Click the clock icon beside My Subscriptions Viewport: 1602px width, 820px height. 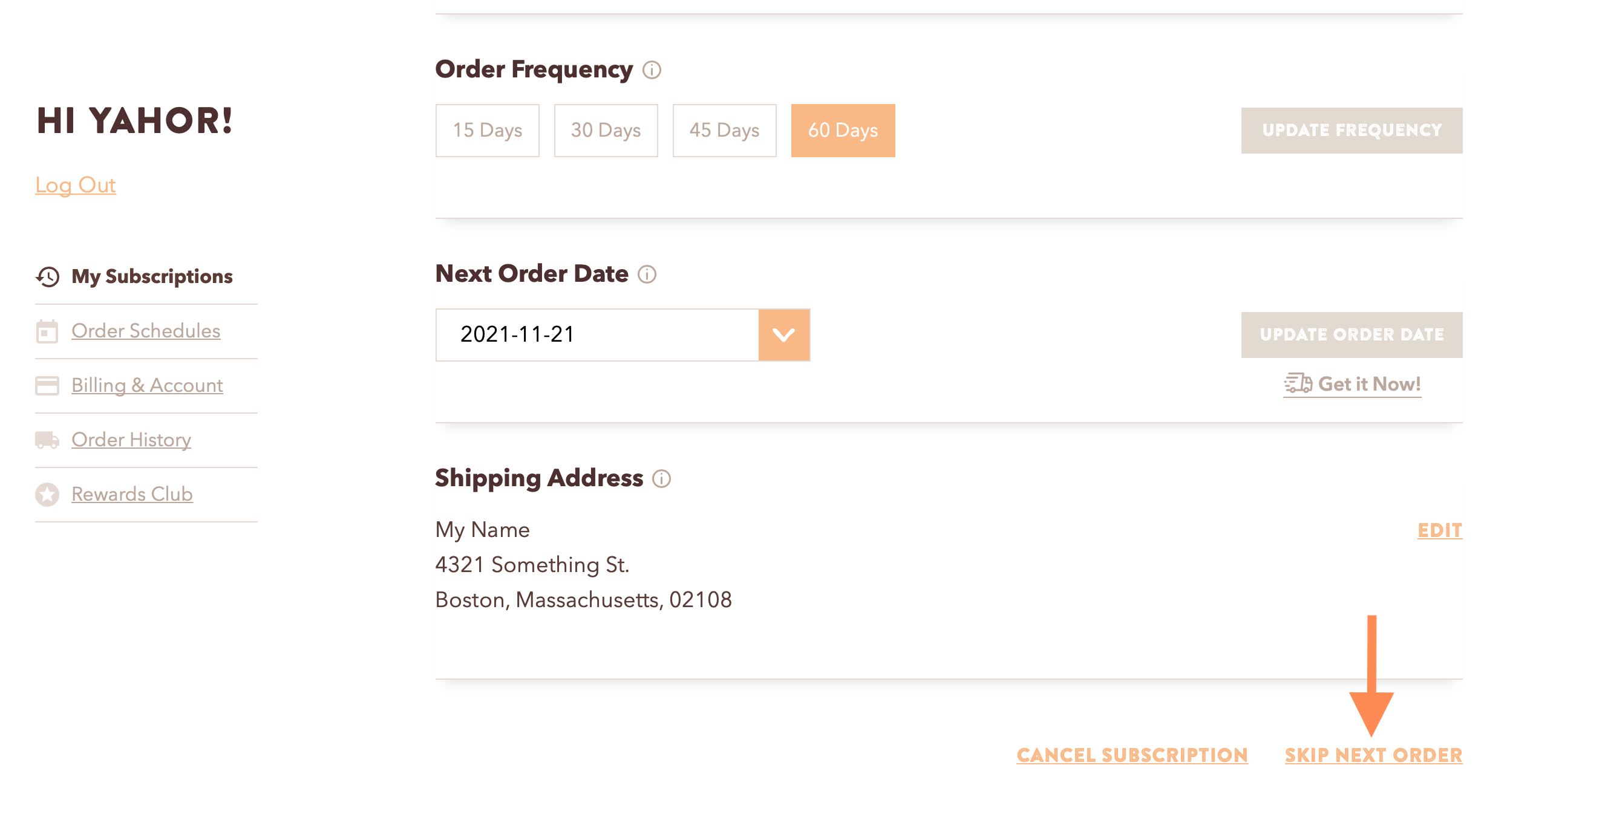tap(46, 276)
